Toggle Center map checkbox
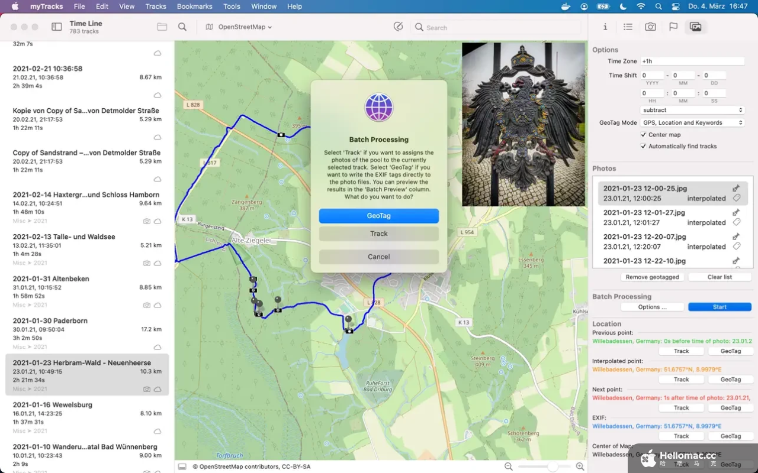The width and height of the screenshot is (758, 473). point(643,135)
